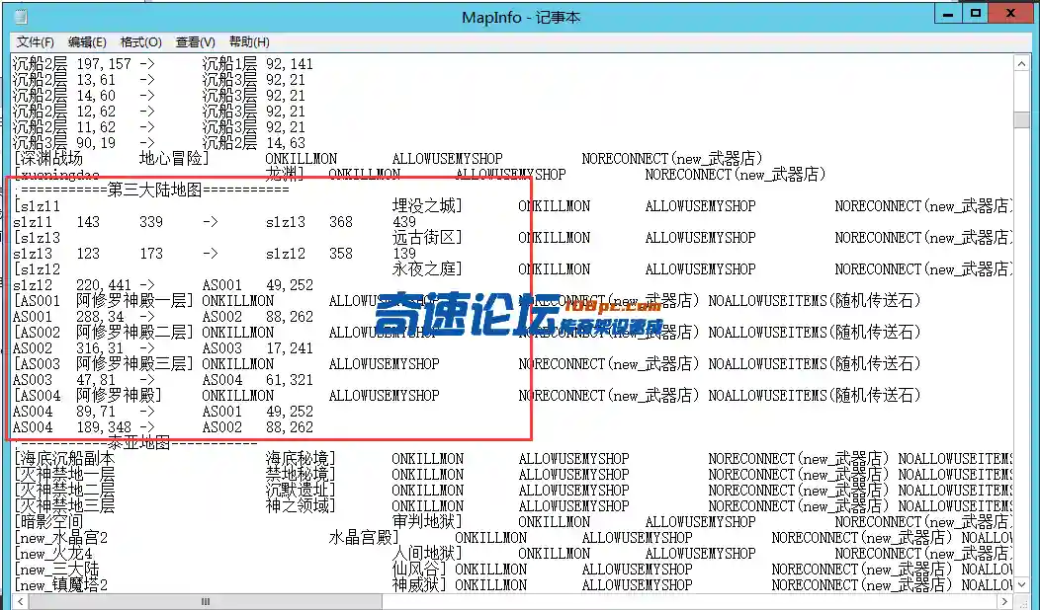Viewport: 1040px width, 610px height.
Task: Click the text 禁地秘境]
Action: [x=301, y=475]
